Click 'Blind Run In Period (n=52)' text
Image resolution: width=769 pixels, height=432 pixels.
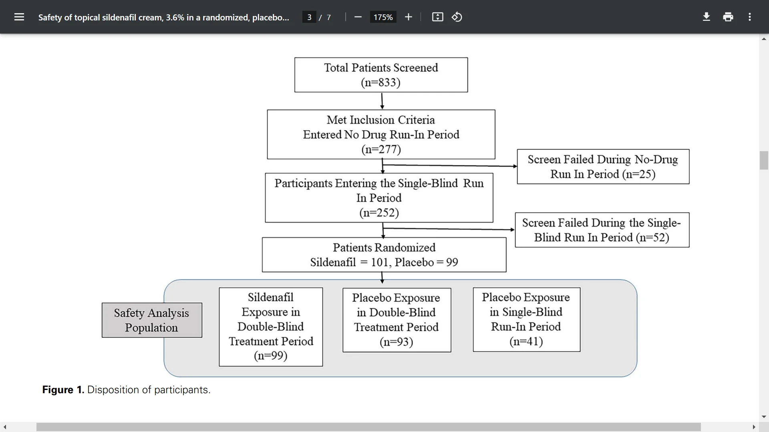coord(601,238)
